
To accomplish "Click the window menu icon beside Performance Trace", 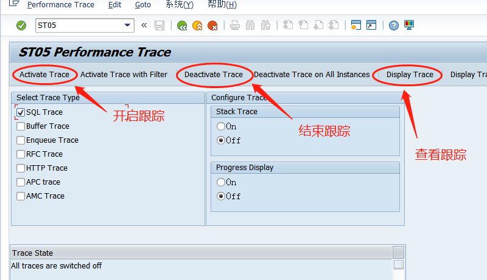I will click(x=14, y=4).
